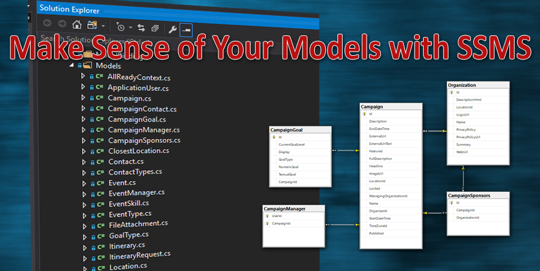This screenshot has height=271, width=540.
Task: Click the Home icon in Solution Explorer
Action: tap(77, 26)
